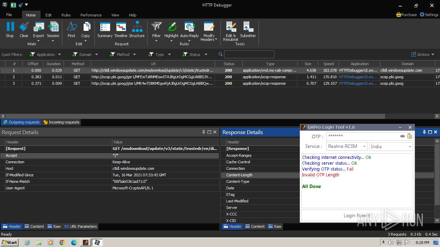Click the taskbar volume icon
The width and height of the screenshot is (440, 247).
[391, 243]
